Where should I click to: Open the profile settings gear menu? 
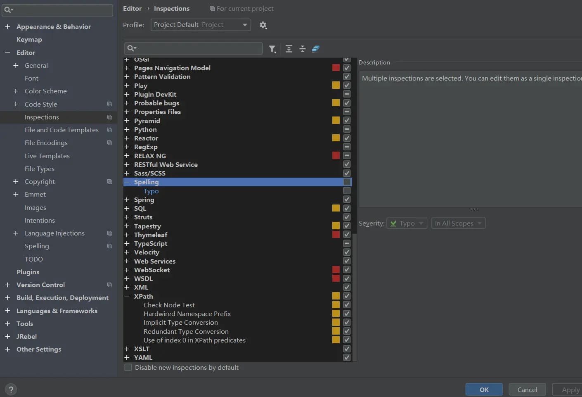tap(263, 25)
